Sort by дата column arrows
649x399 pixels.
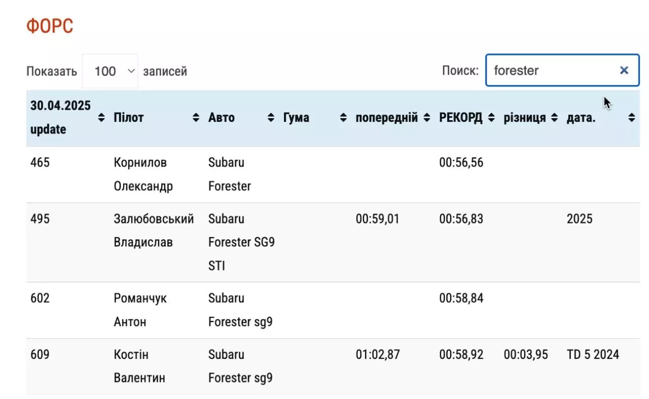pos(631,118)
